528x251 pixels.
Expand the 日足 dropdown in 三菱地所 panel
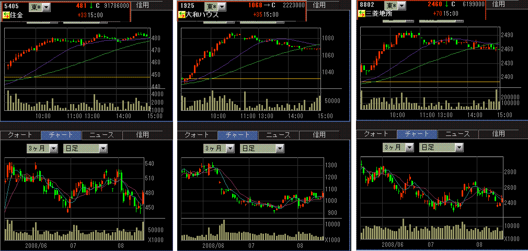[x=459, y=147]
